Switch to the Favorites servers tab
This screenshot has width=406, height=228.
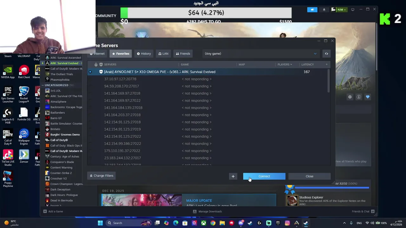tap(121, 54)
